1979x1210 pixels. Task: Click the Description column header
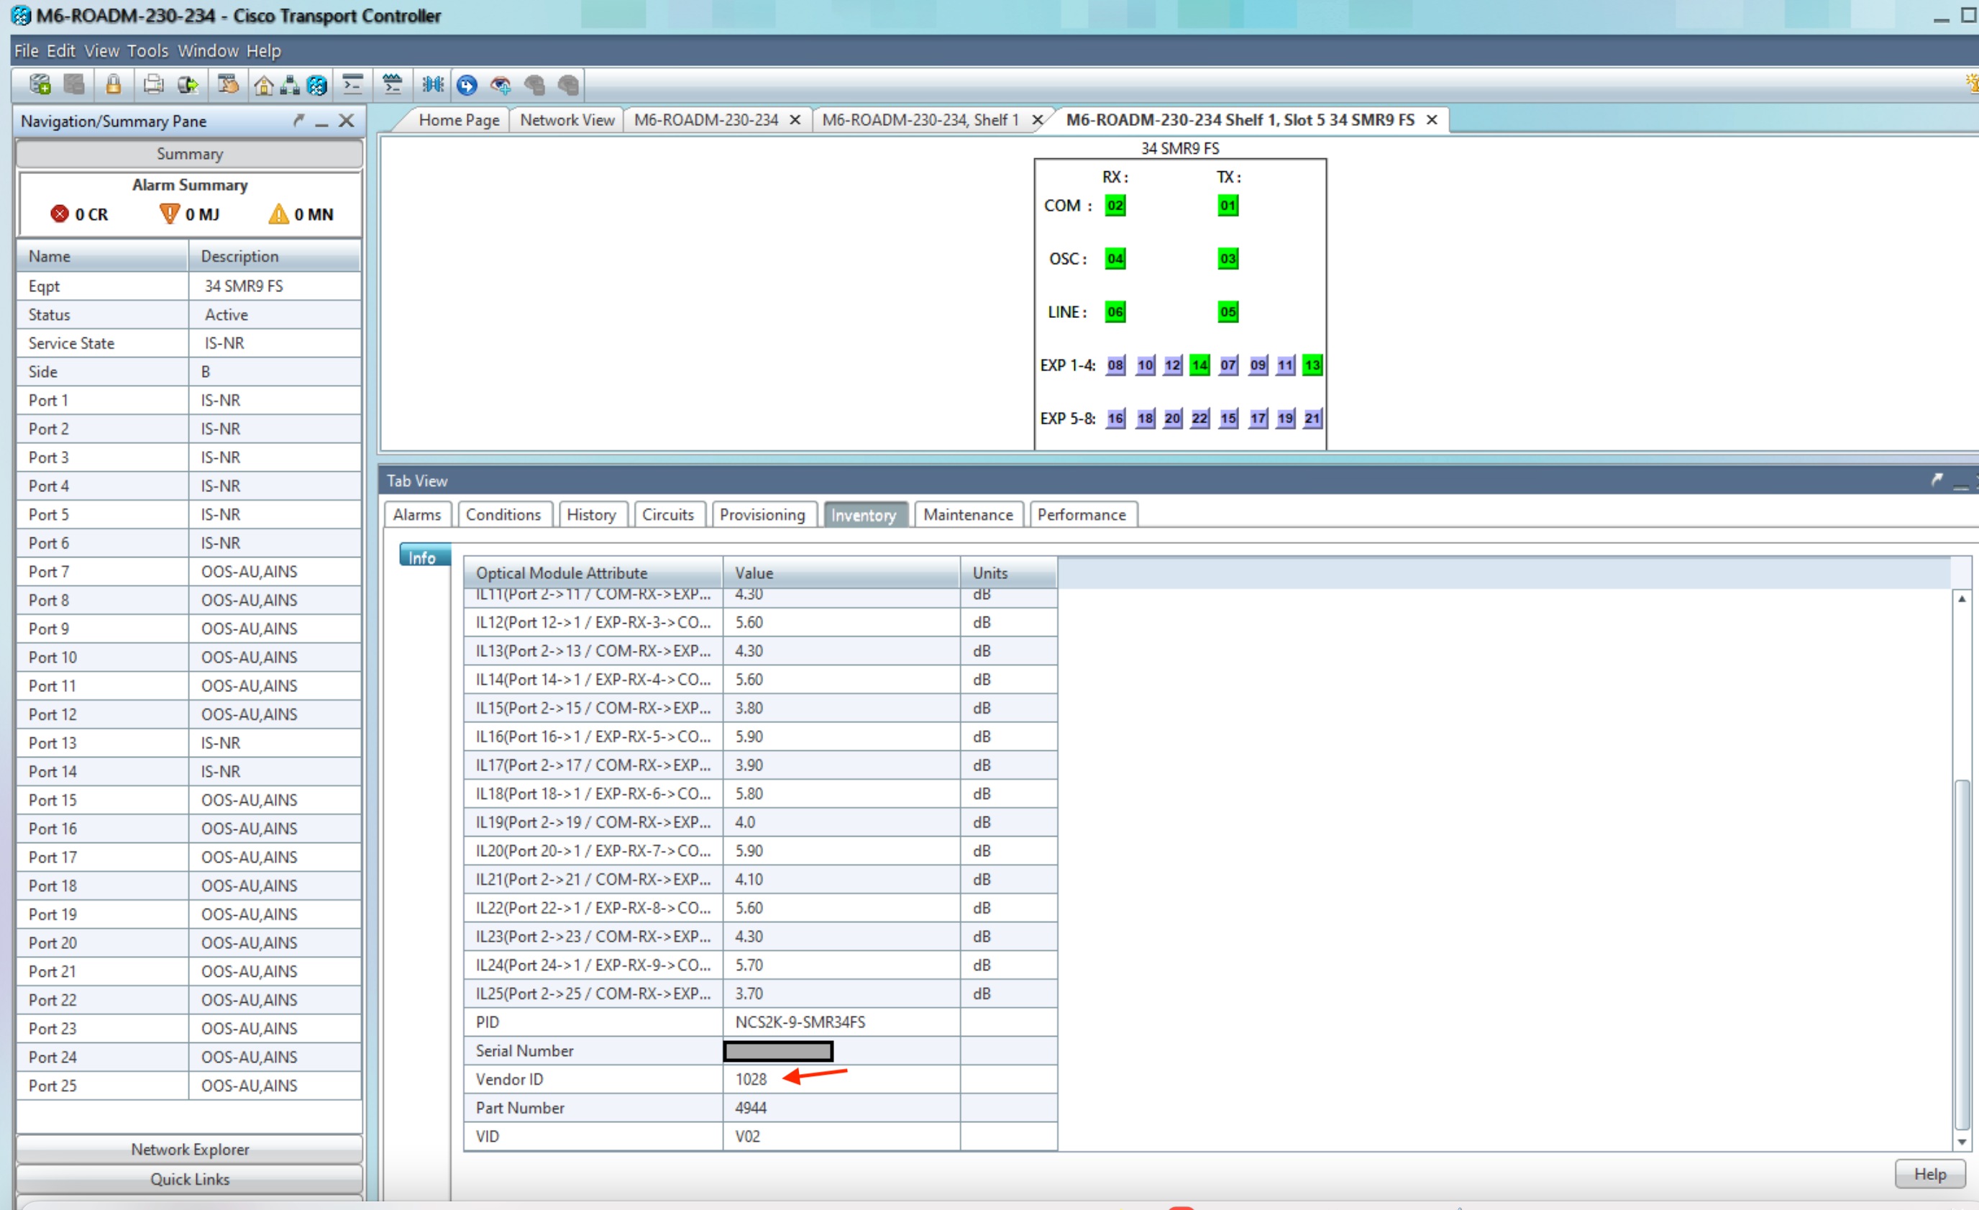click(x=275, y=255)
